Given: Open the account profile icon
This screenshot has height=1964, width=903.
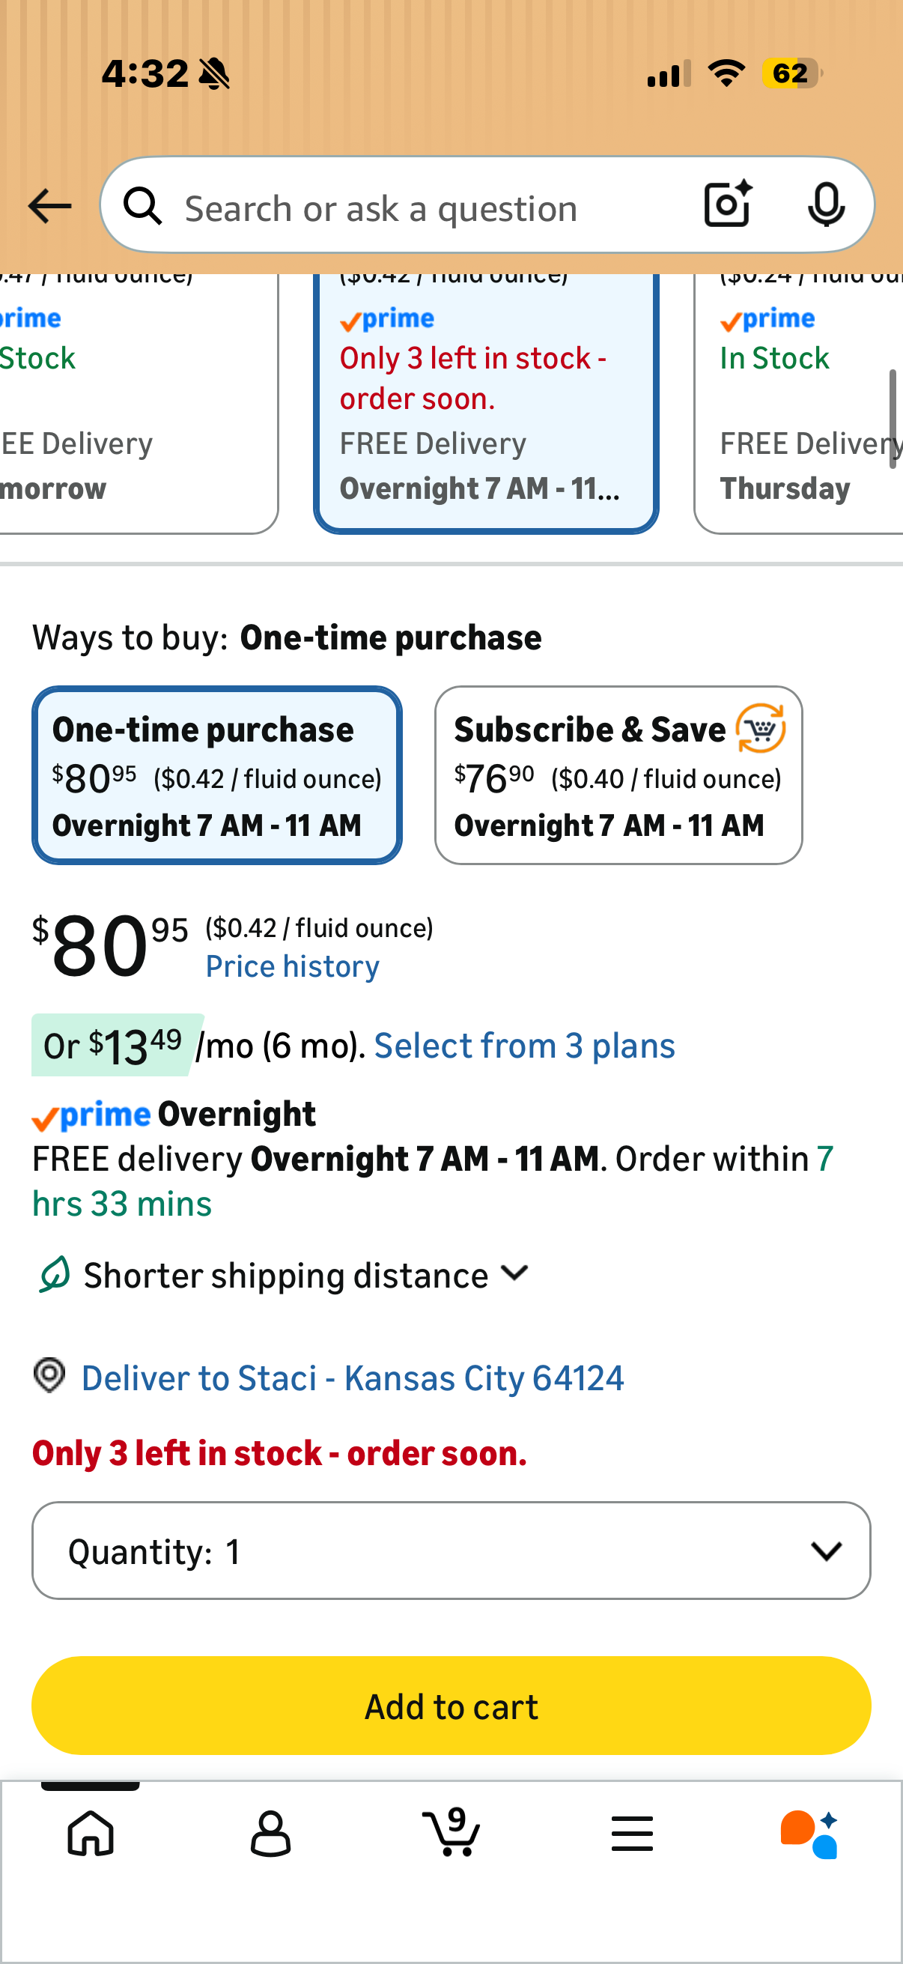Looking at the screenshot, I should point(270,1834).
